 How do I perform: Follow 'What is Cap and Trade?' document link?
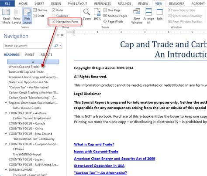pos(94,144)
